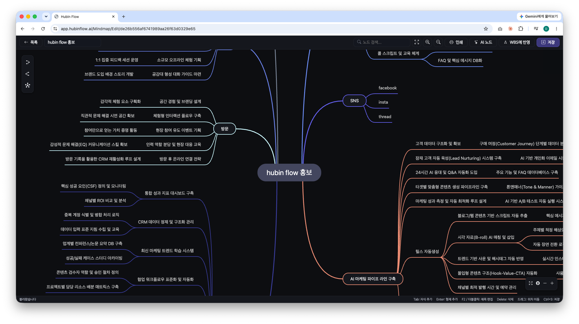The image size is (579, 324).
Task: Click the WBS에 반영 button
Action: pyautogui.click(x=517, y=42)
